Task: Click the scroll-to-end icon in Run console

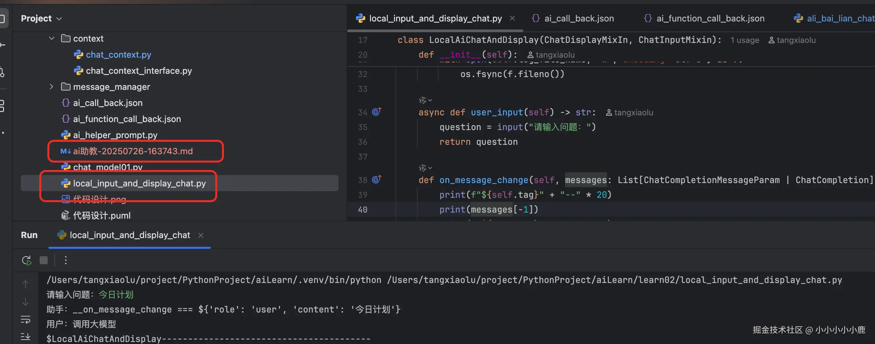Action: (x=26, y=337)
